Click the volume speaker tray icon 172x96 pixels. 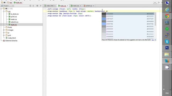[x=164, y=89]
